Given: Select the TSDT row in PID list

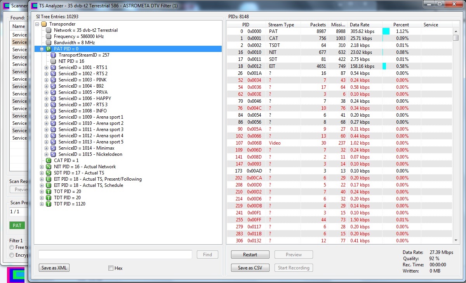Looking at the screenshot, I should 339,45.
